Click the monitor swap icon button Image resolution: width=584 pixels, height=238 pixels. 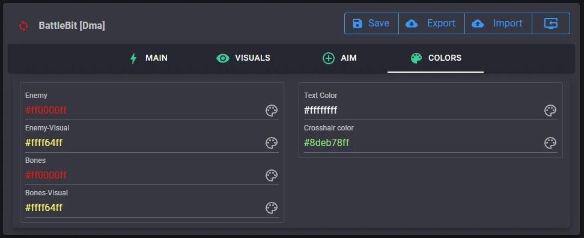pos(551,23)
